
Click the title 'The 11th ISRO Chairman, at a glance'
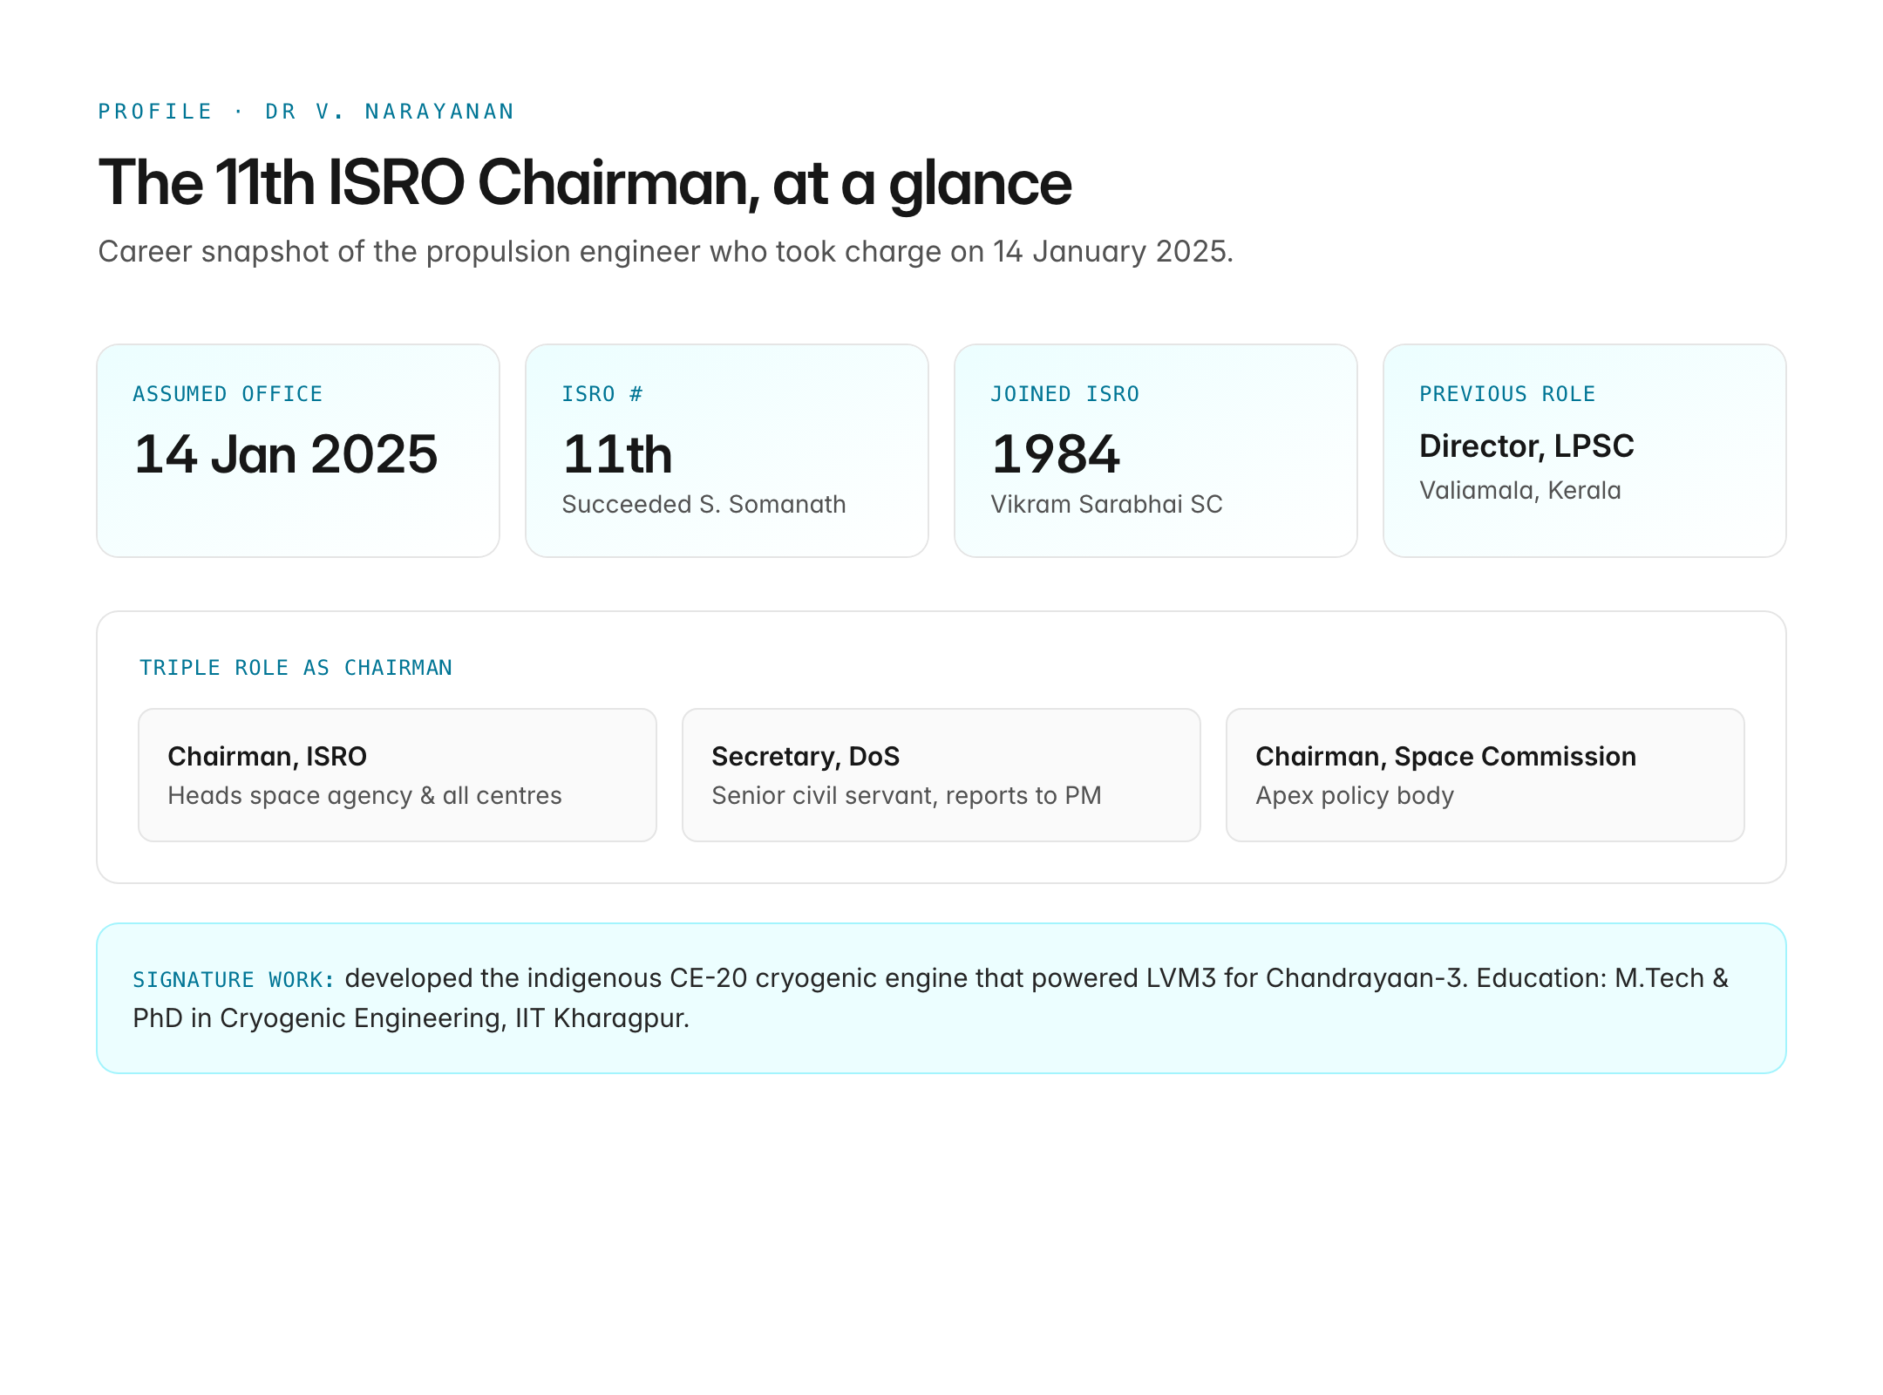tap(585, 183)
